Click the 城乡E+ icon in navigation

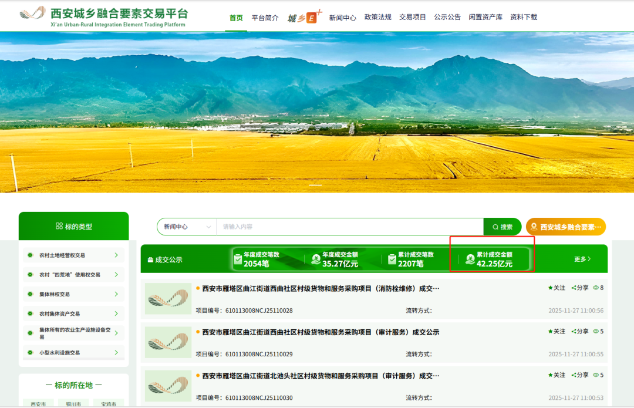click(305, 17)
